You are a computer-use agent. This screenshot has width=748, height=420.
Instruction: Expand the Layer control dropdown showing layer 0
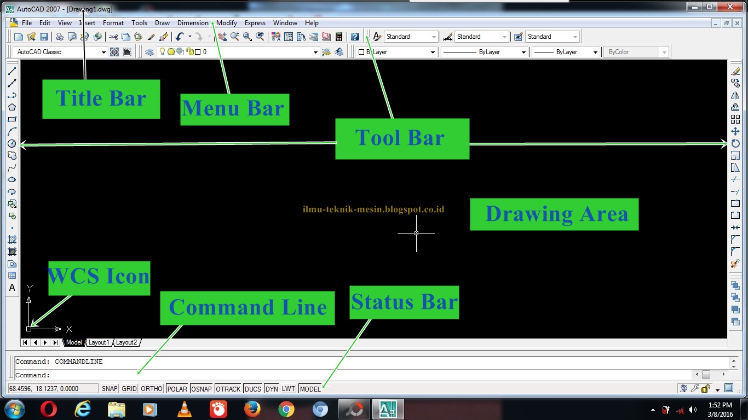315,51
